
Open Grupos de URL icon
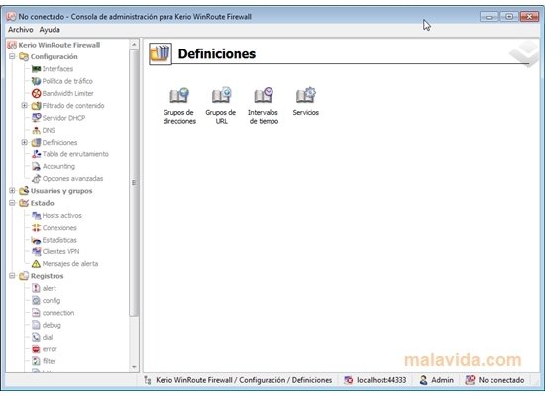(221, 95)
